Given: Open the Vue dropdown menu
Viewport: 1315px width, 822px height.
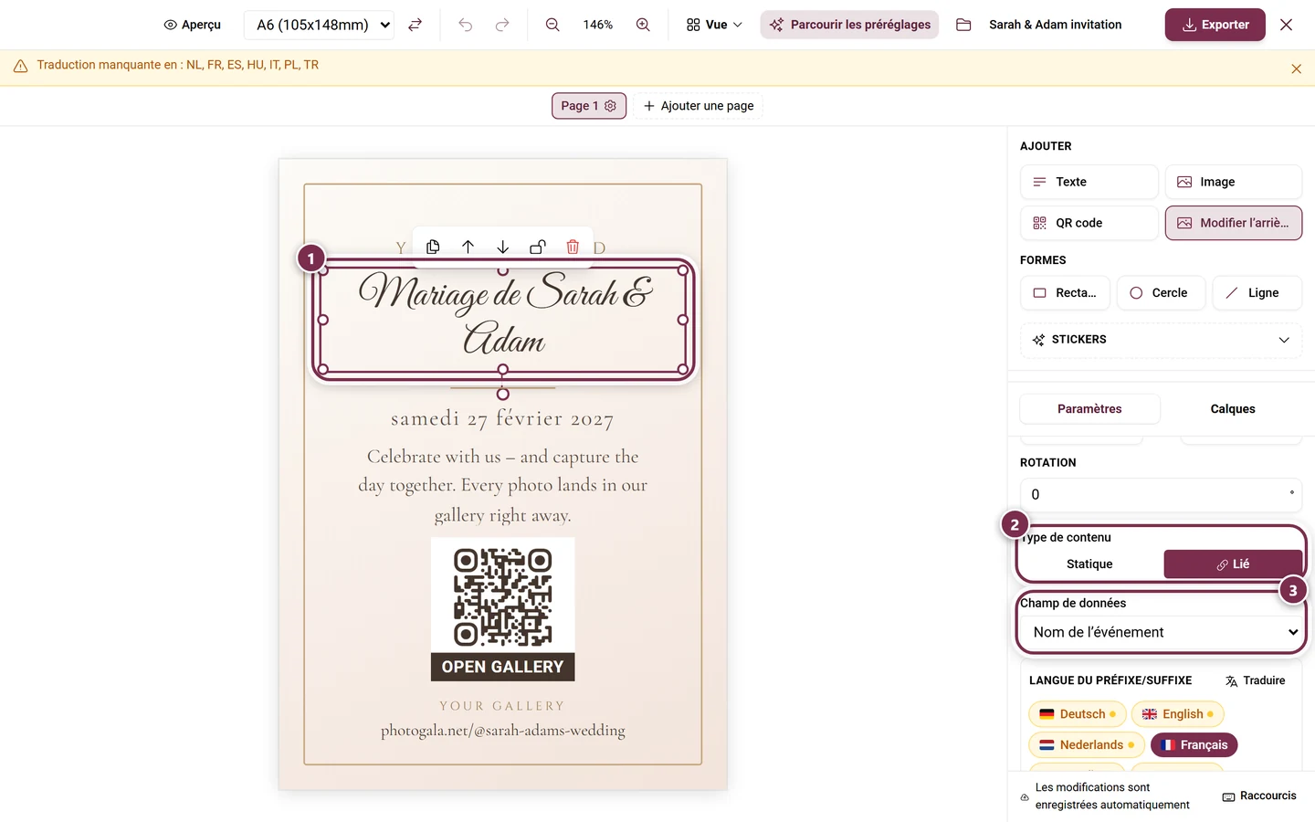Looking at the screenshot, I should 714,25.
